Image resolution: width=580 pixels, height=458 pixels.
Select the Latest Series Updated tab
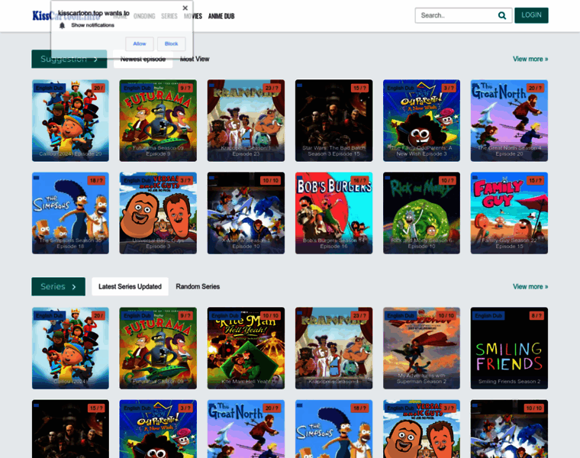pyautogui.click(x=130, y=287)
